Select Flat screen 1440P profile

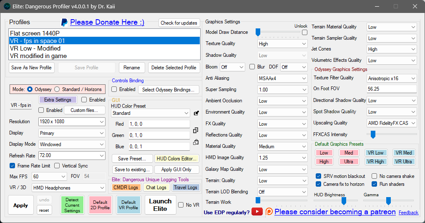click(104, 33)
